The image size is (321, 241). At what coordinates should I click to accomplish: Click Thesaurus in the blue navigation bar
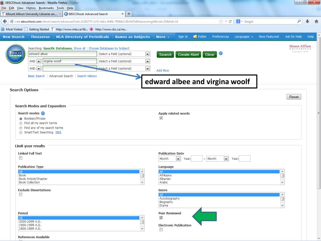pos(40,37)
